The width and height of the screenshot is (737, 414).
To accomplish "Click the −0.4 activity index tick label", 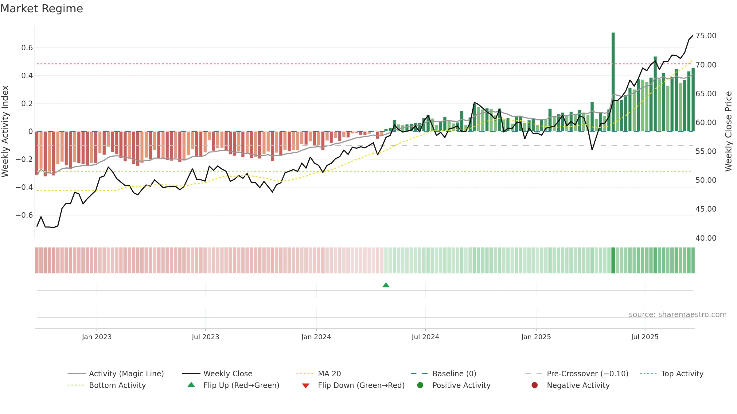I will pyautogui.click(x=24, y=187).
